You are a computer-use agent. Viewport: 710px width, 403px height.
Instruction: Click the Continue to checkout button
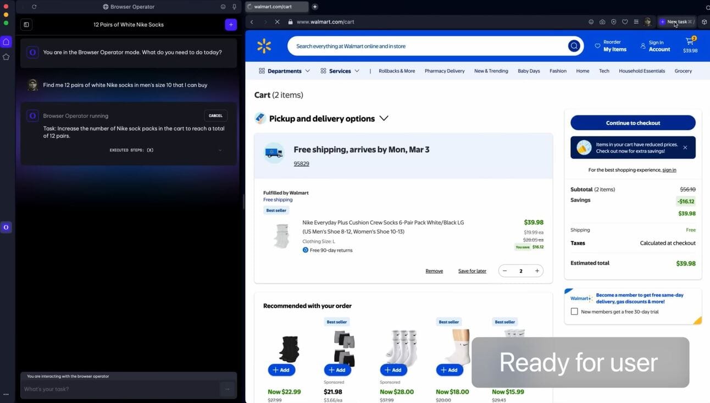(x=633, y=123)
